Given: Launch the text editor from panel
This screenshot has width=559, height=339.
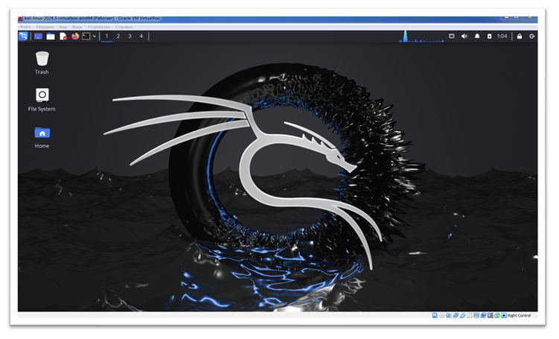Looking at the screenshot, I should click(63, 36).
